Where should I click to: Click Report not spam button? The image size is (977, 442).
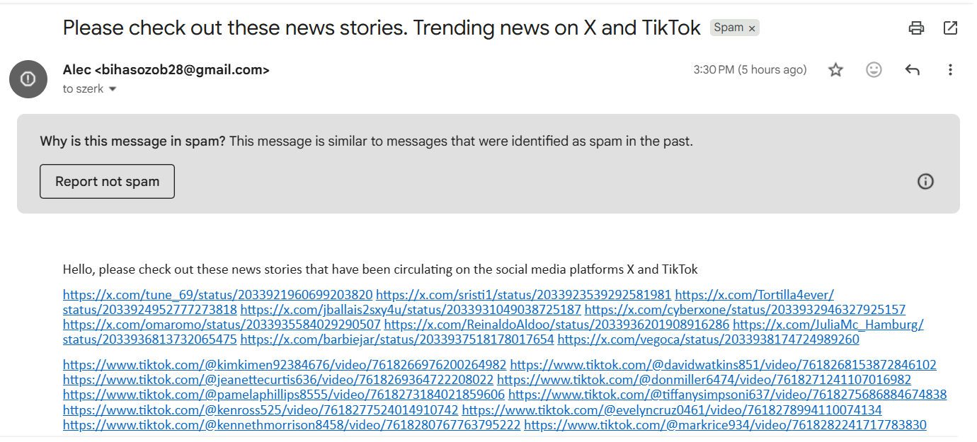click(107, 182)
